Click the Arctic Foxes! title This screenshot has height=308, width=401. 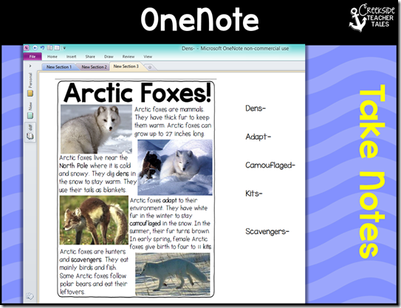[137, 92]
